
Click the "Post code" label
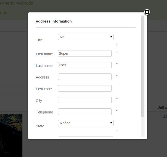pyautogui.click(x=44, y=89)
